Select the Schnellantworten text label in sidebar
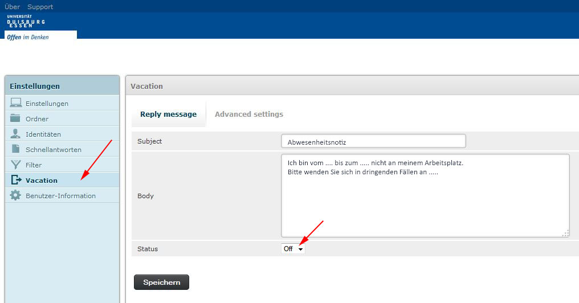This screenshot has height=303, width=579. 54,150
